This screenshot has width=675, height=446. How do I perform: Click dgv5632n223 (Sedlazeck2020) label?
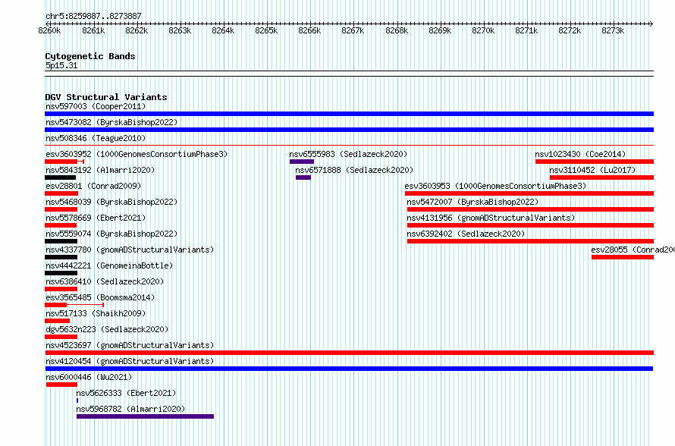tap(107, 329)
